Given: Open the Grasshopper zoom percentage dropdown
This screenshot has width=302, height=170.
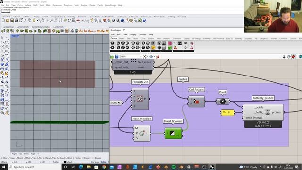Looking at the screenshot, I should point(140,57).
